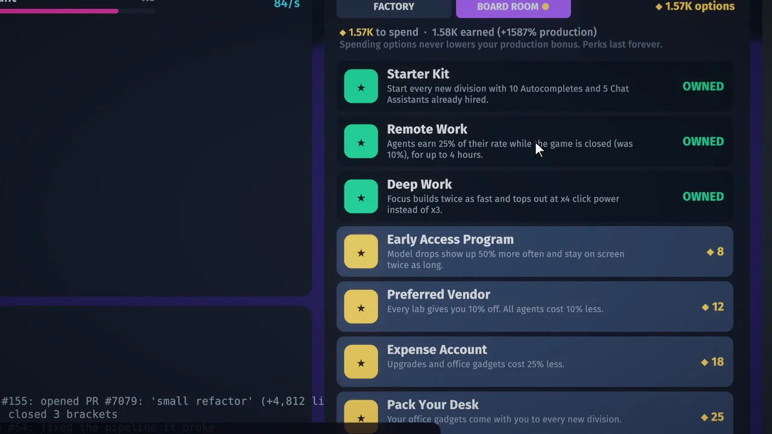Click the '1.58K earned (+1587% production)' text

click(x=514, y=33)
